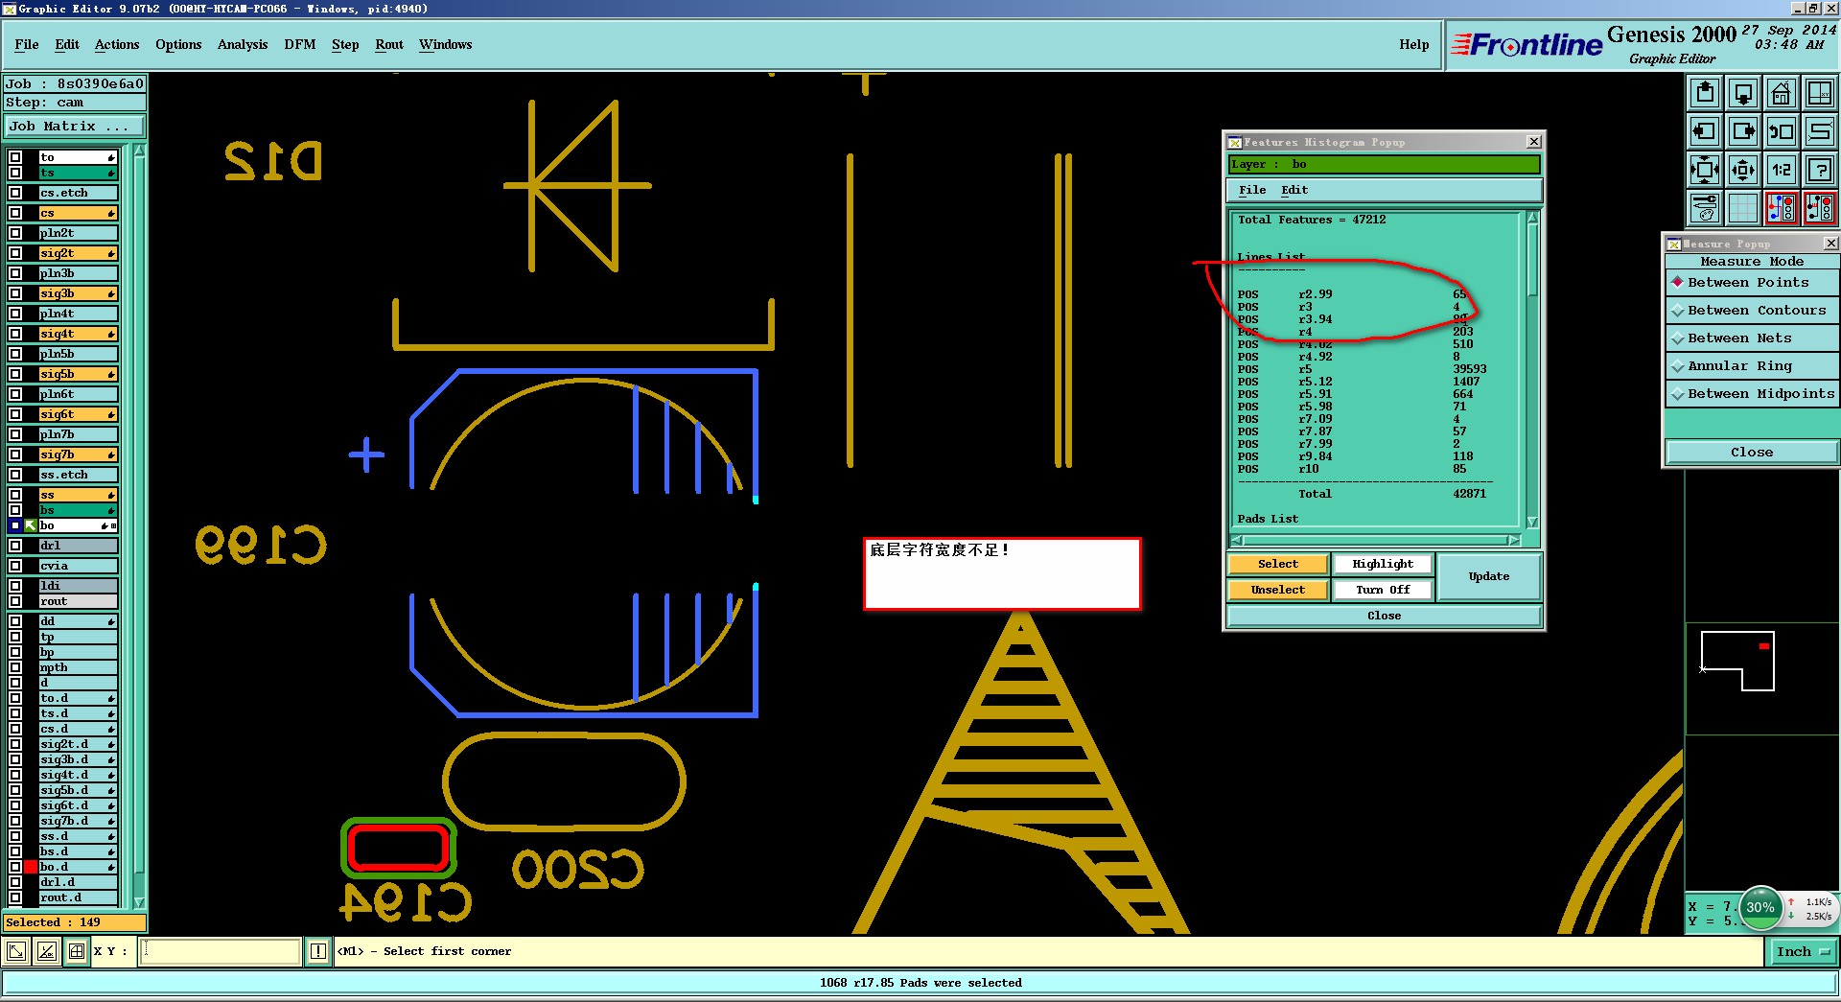Click the Highlight button

click(1383, 564)
